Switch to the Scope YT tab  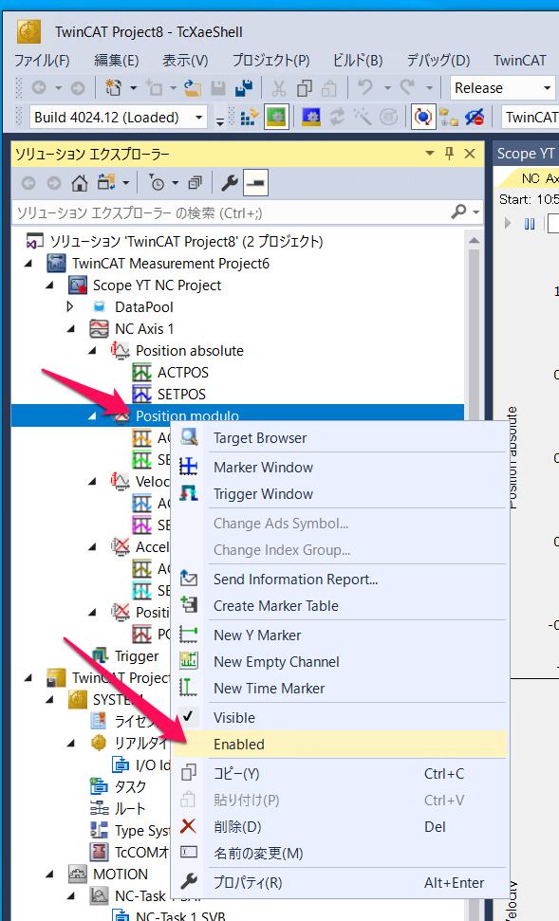[526, 154]
